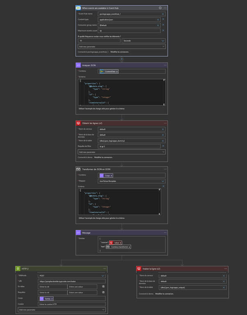Image resolution: width=247 pixels, height=315 pixels.
Task: Click the Requêtes key field in HTTP 2
Action: pos(53,293)
